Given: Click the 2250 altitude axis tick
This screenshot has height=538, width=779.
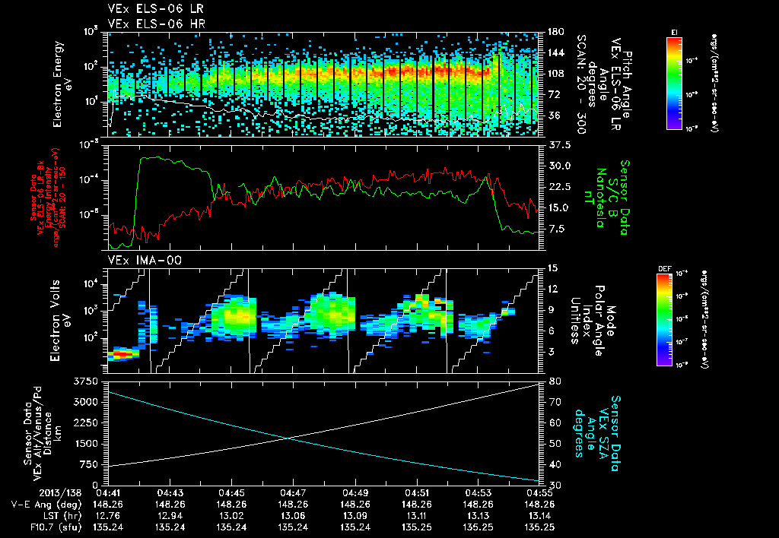Looking at the screenshot, I should 85,422.
